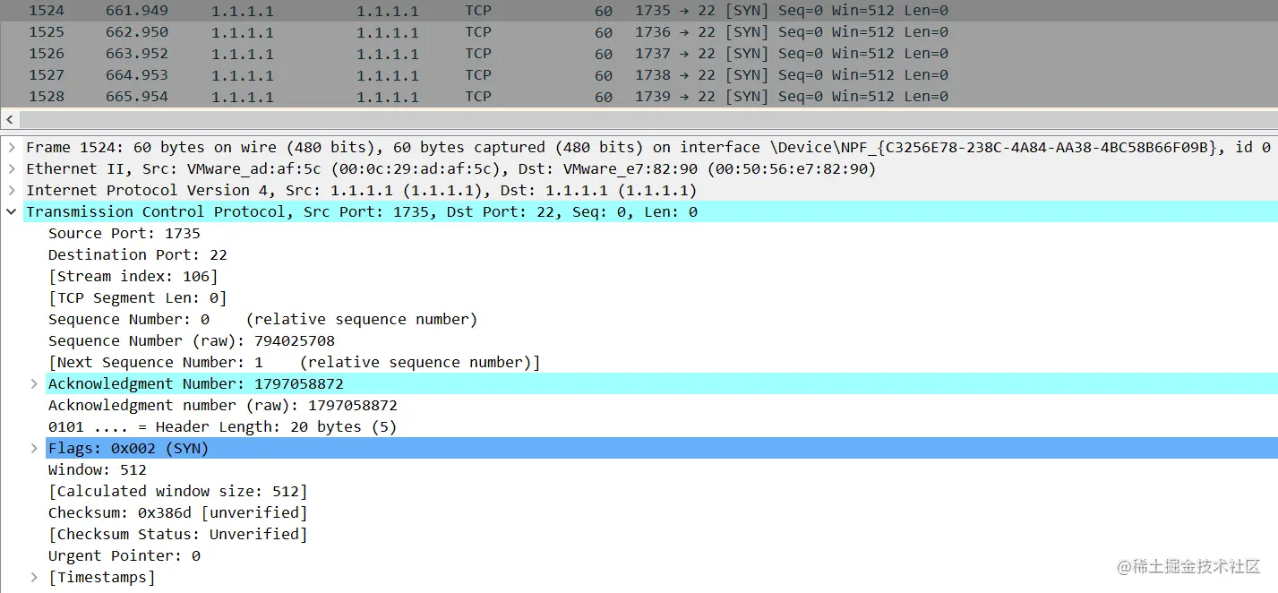Select Sequence Number: 0 relative field

click(x=262, y=320)
